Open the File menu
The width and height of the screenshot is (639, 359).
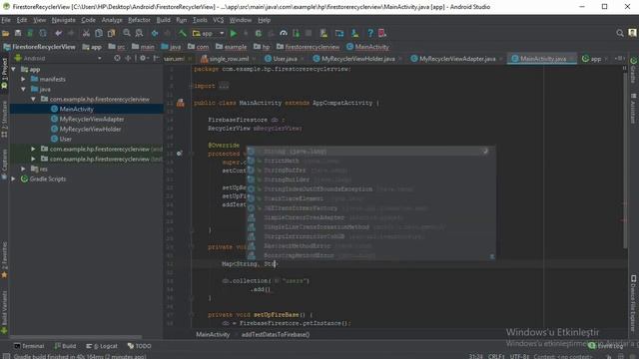(x=6, y=20)
